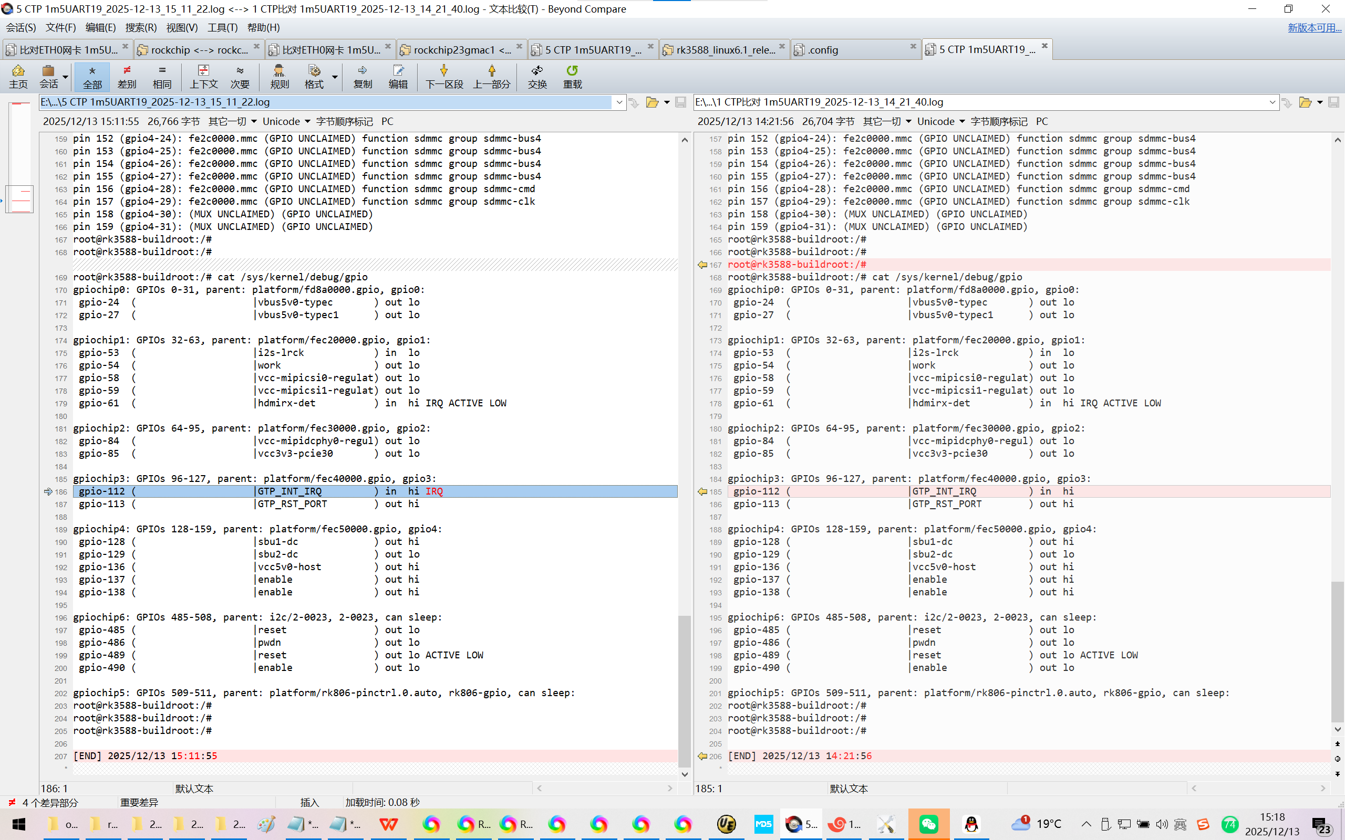1345x840 pixels.
Task: Toggle Show Same (相同) filter
Action: (162, 77)
